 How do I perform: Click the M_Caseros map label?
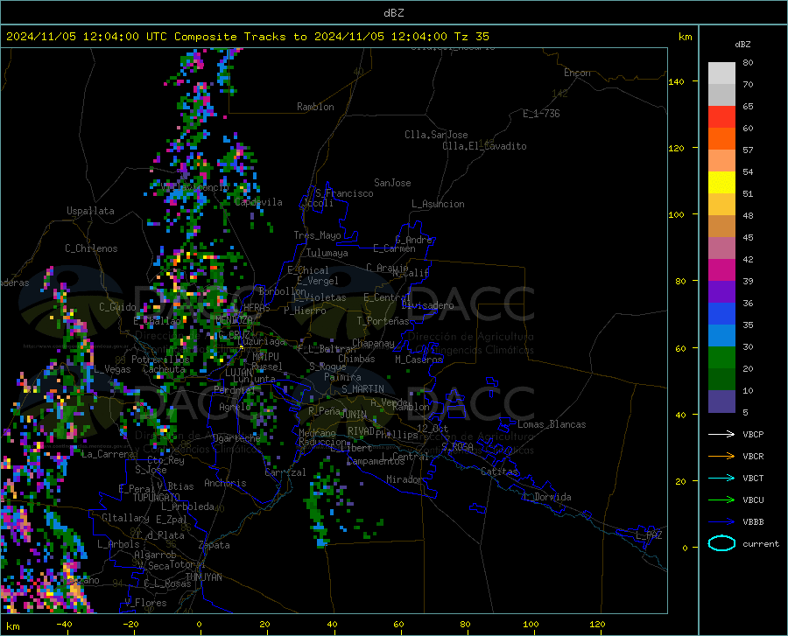pos(419,359)
